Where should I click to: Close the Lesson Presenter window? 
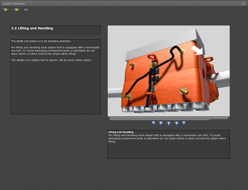[x=244, y=4]
